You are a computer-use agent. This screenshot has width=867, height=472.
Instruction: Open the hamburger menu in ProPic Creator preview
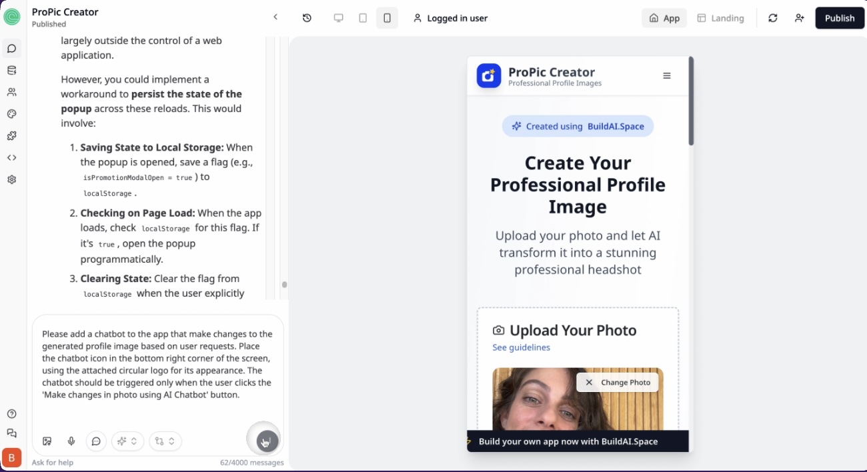click(666, 76)
